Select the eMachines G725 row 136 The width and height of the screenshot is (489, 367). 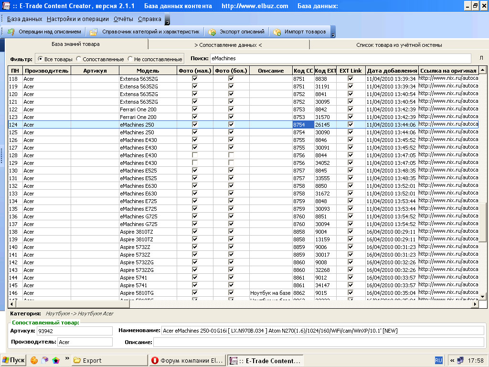pyautogui.click(x=243, y=216)
